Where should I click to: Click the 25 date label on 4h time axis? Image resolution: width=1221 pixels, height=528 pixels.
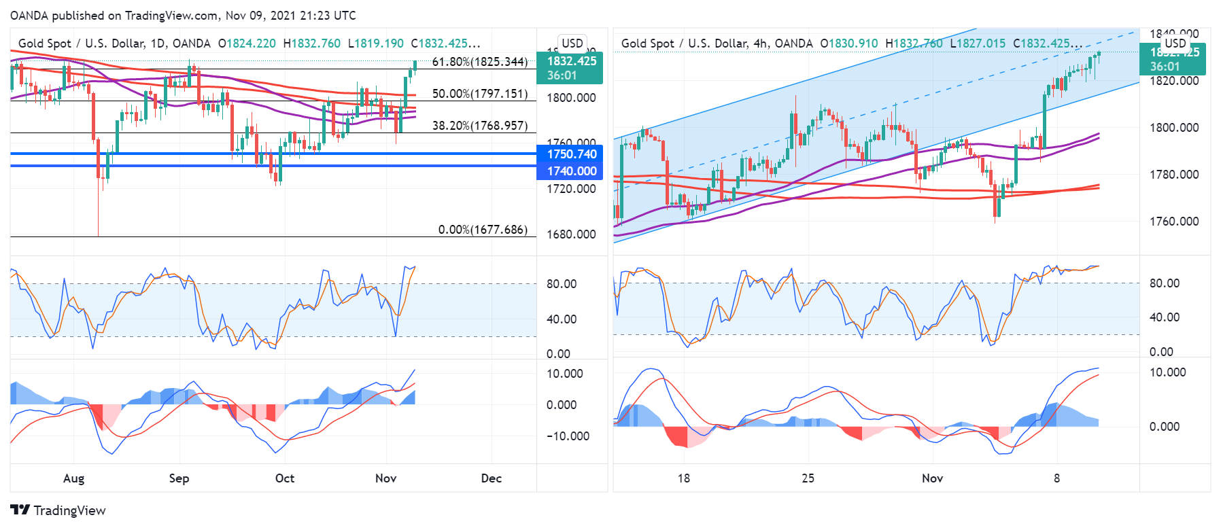point(808,478)
